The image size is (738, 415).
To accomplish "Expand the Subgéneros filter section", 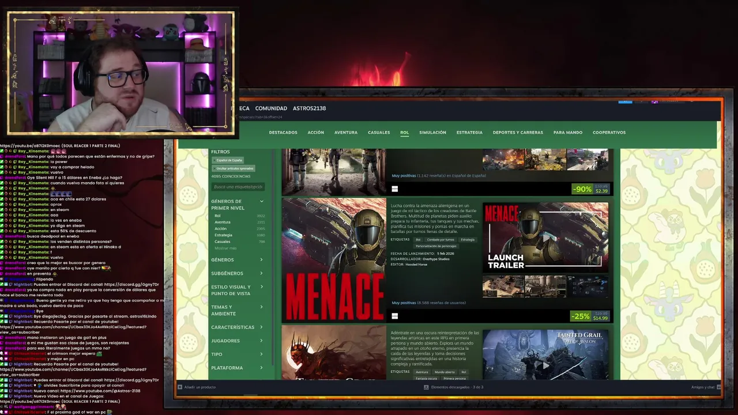I will [x=237, y=273].
